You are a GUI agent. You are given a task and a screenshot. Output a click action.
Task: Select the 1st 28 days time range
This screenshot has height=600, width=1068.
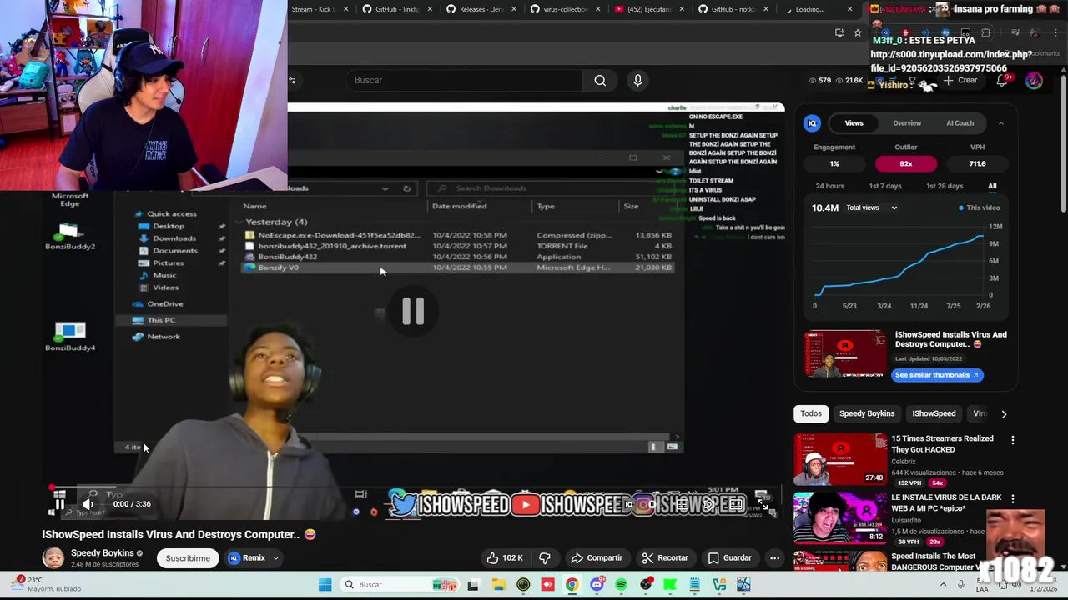(945, 186)
